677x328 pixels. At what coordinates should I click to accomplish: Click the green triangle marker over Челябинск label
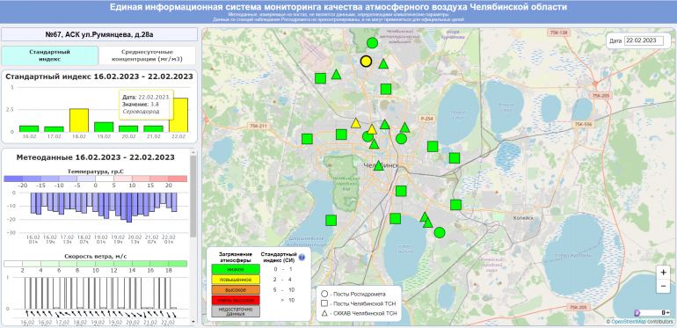379,165
